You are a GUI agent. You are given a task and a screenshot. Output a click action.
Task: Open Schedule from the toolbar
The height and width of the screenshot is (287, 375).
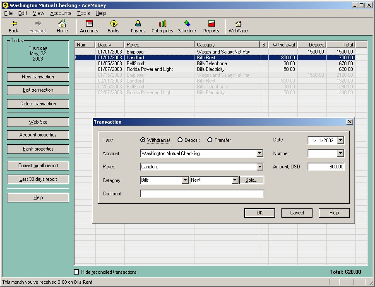pyautogui.click(x=187, y=27)
